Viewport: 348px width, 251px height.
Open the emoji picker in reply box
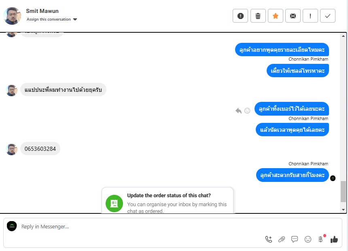(x=308, y=239)
